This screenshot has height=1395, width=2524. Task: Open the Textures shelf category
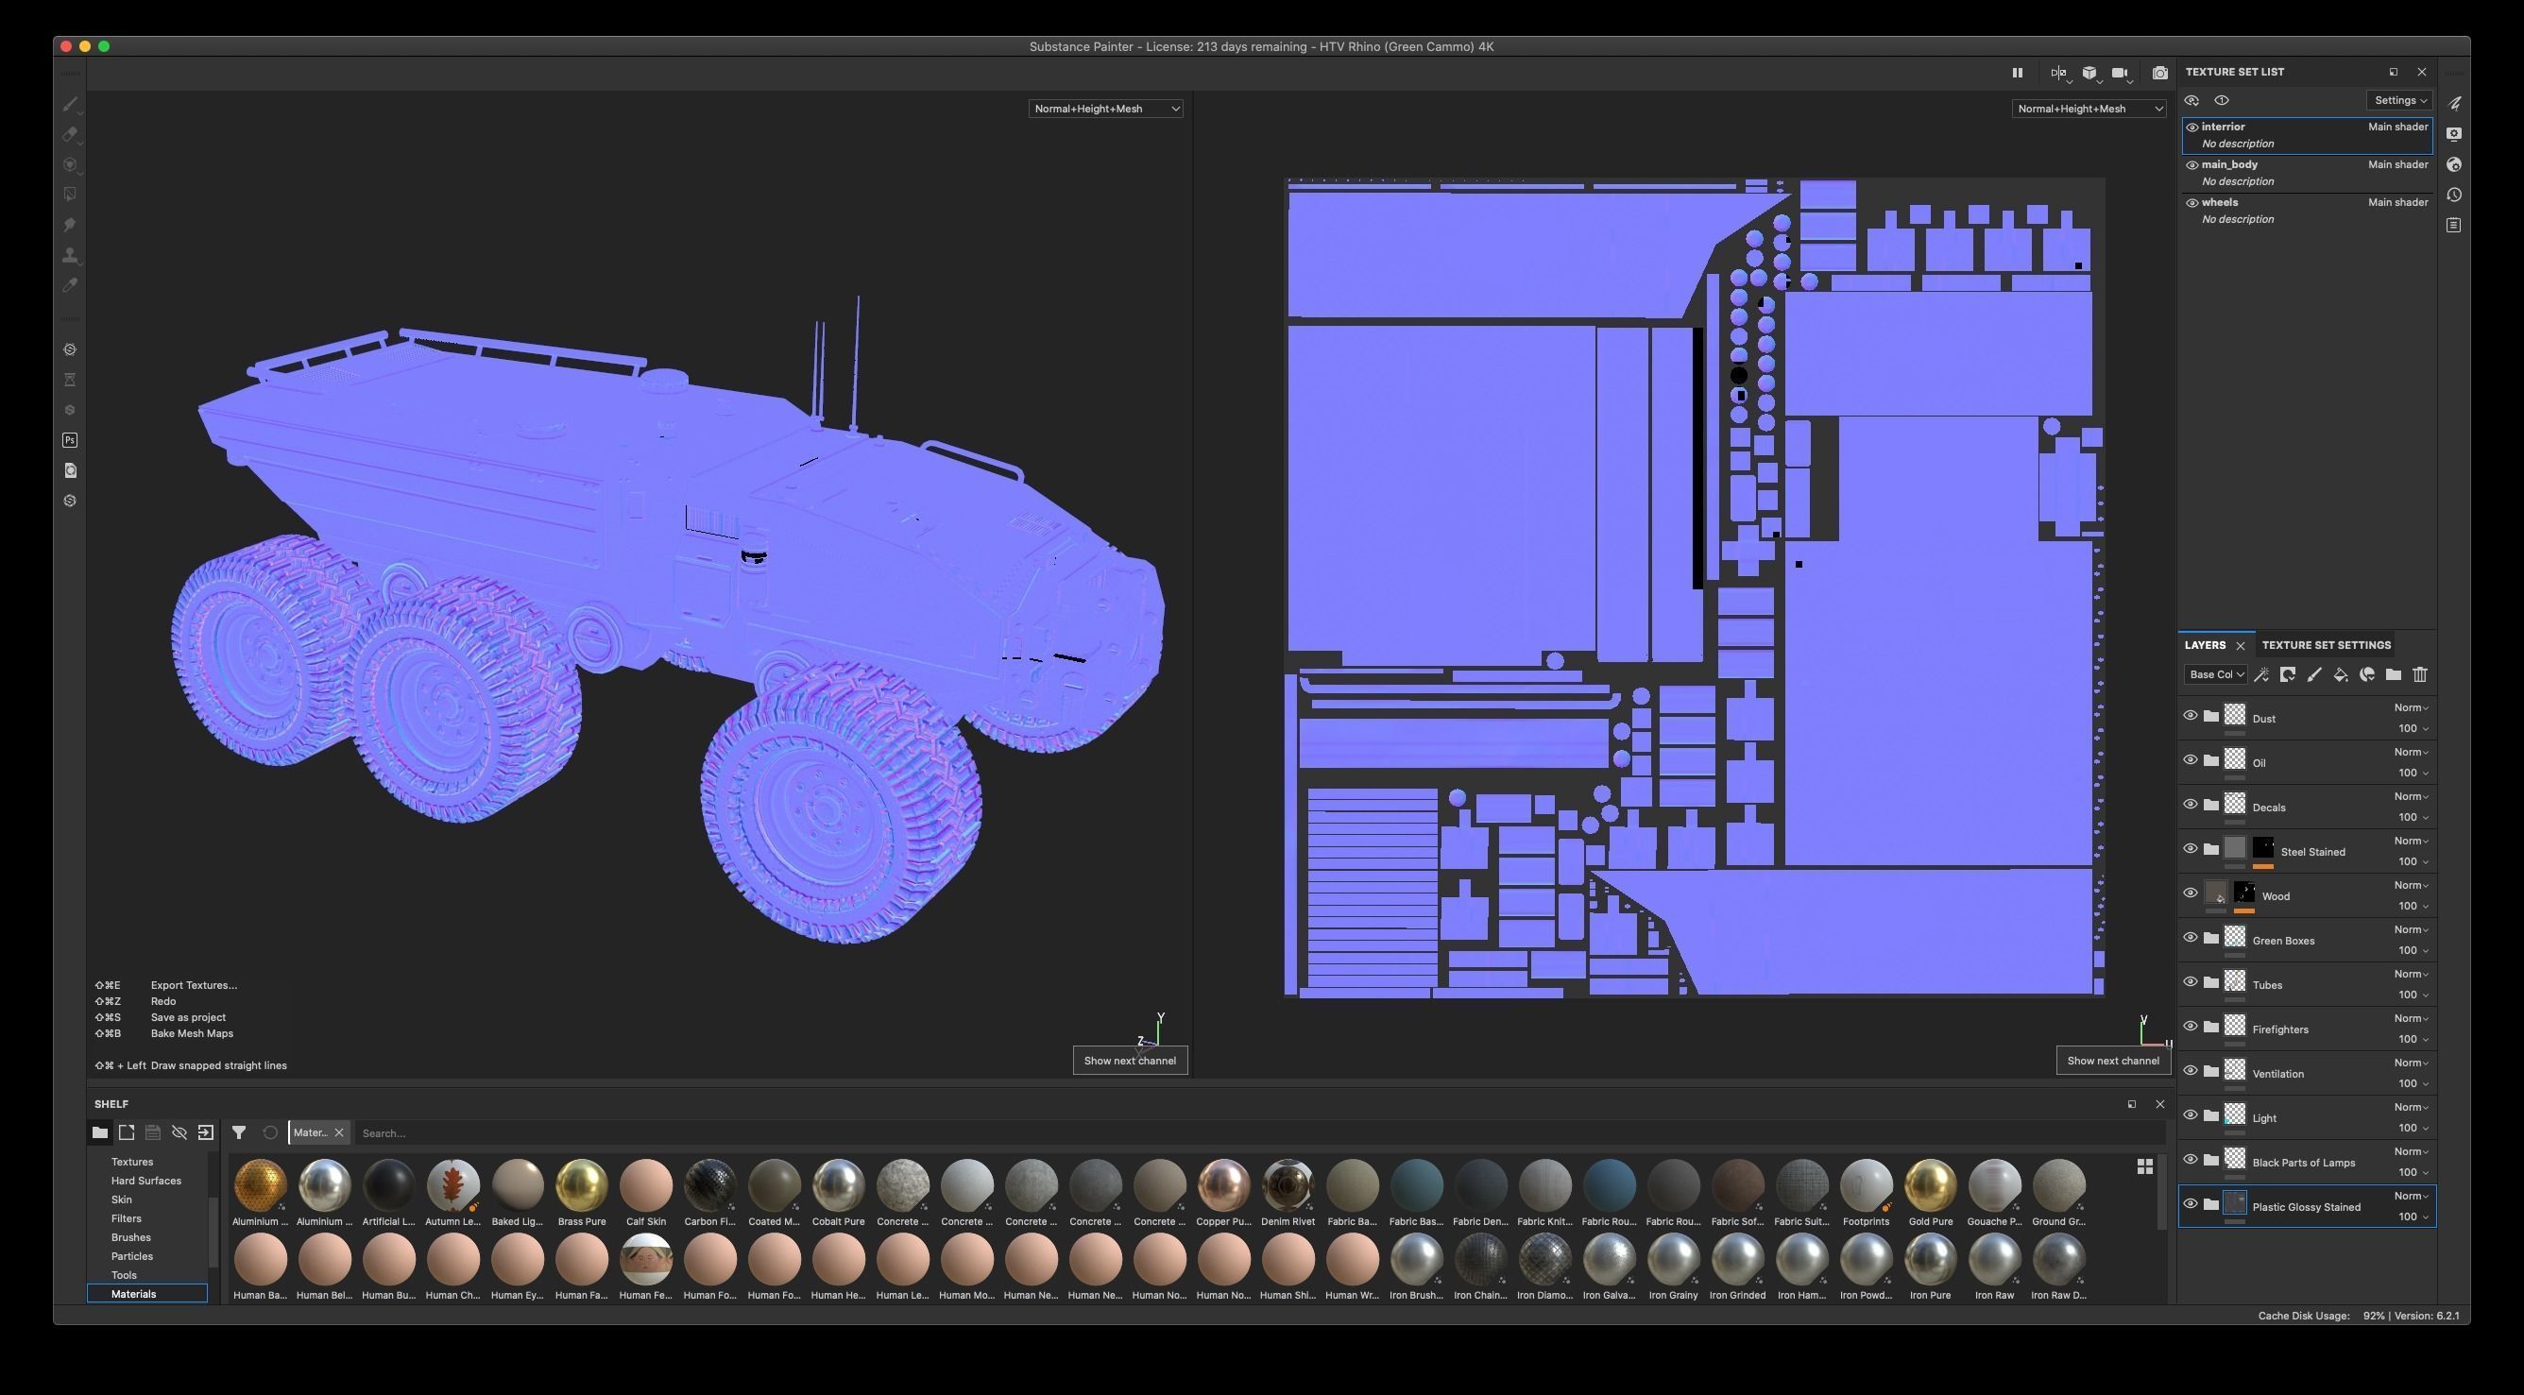click(132, 1162)
